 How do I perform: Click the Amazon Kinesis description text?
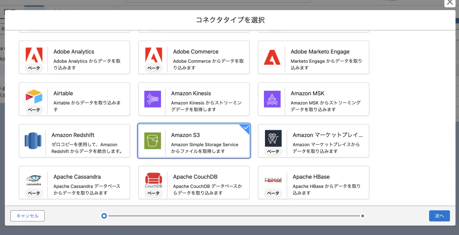coord(207,106)
